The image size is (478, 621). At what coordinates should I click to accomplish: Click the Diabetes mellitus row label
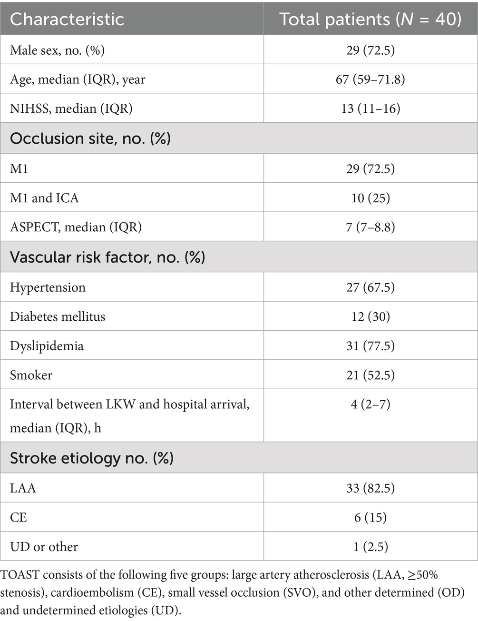[x=58, y=316]
